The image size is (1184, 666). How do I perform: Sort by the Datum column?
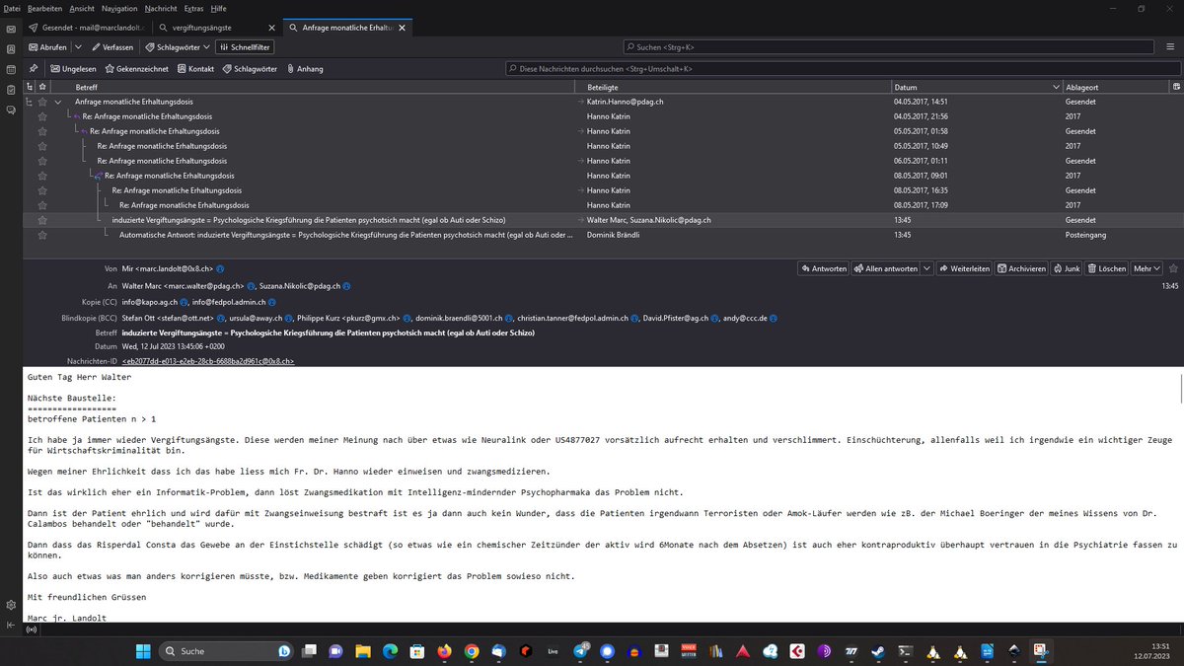975,87
